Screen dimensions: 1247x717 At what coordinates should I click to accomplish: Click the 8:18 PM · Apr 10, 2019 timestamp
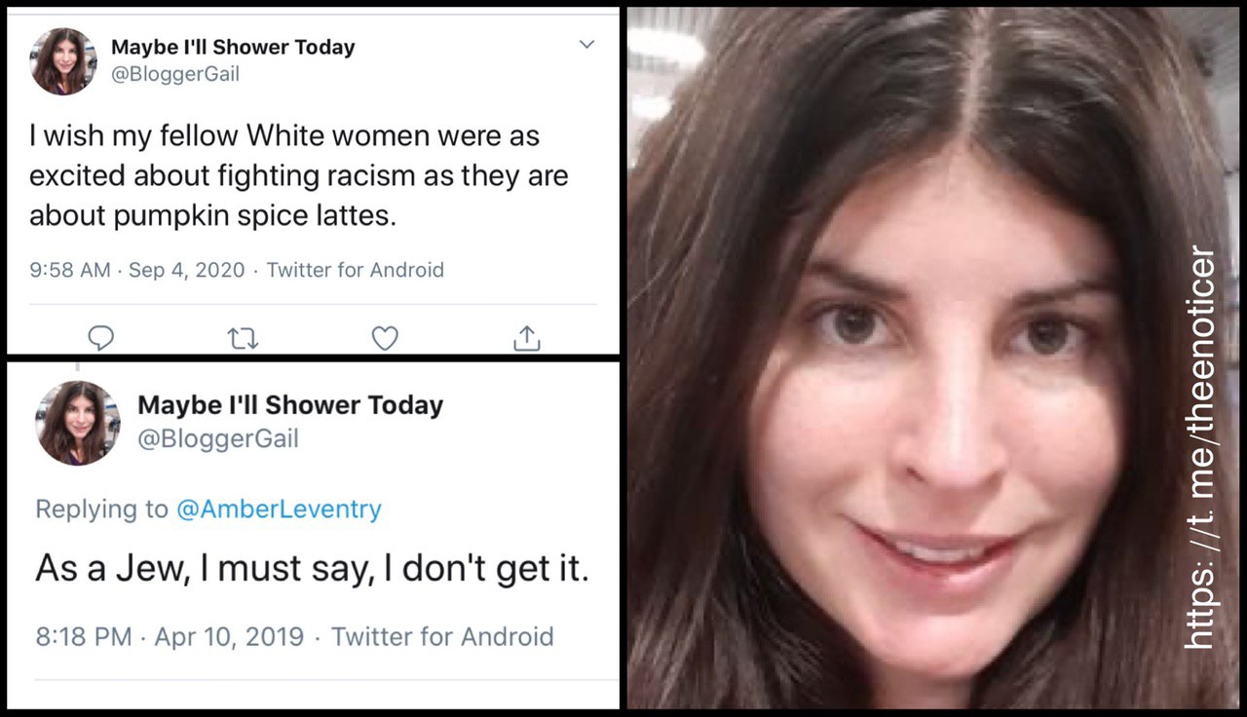pos(170,637)
